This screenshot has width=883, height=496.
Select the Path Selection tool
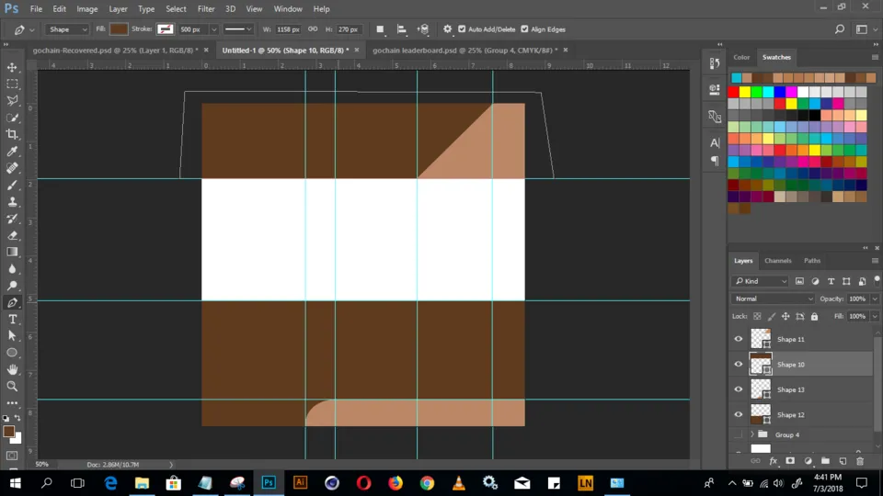(x=12, y=336)
